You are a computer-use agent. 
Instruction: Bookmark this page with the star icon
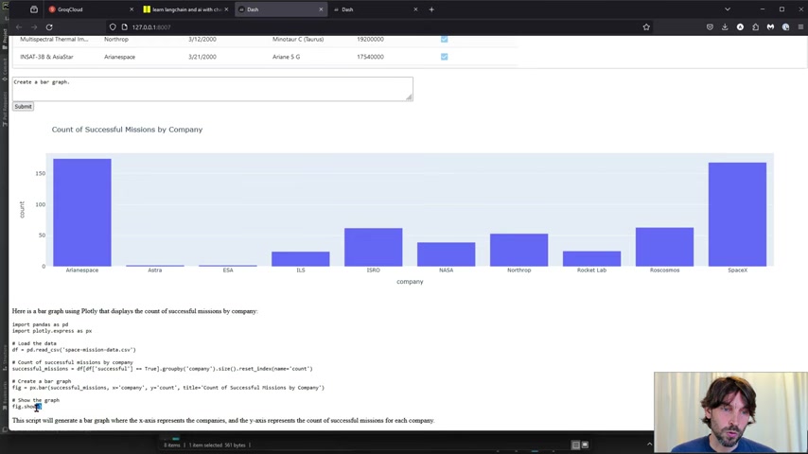click(646, 27)
